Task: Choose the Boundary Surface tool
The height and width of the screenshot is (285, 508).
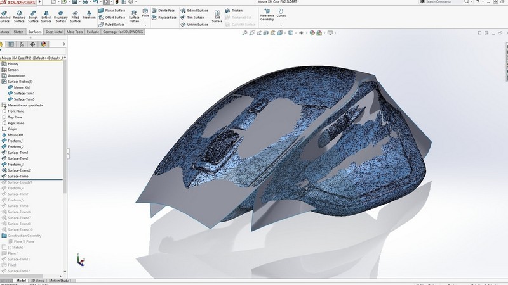Action: tap(61, 15)
